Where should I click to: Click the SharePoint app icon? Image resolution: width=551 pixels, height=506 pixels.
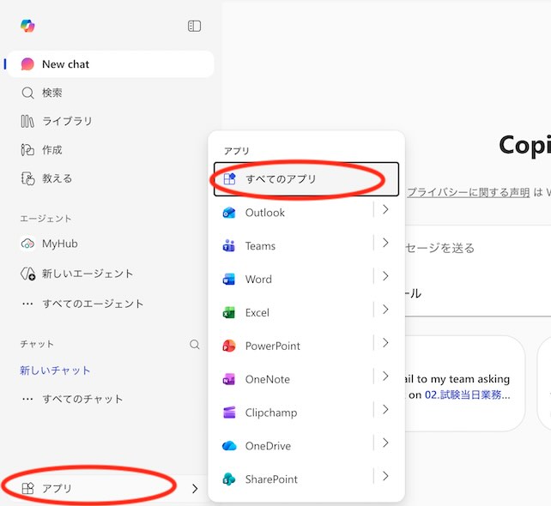(229, 479)
